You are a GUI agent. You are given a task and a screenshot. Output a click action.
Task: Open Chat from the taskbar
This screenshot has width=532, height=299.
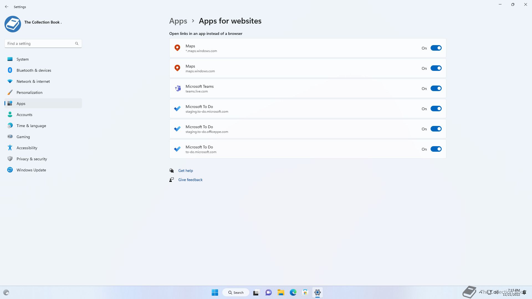click(268, 292)
